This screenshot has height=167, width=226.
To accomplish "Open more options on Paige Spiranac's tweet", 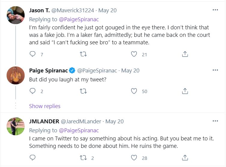I will tap(215, 70).
